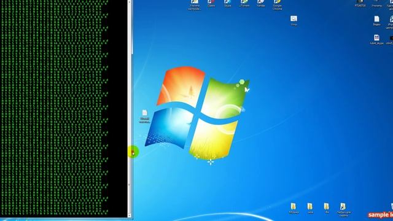Select the bottom-row shortcut with an arrow overlay
Screen dimensions: 393x221
[343, 210]
